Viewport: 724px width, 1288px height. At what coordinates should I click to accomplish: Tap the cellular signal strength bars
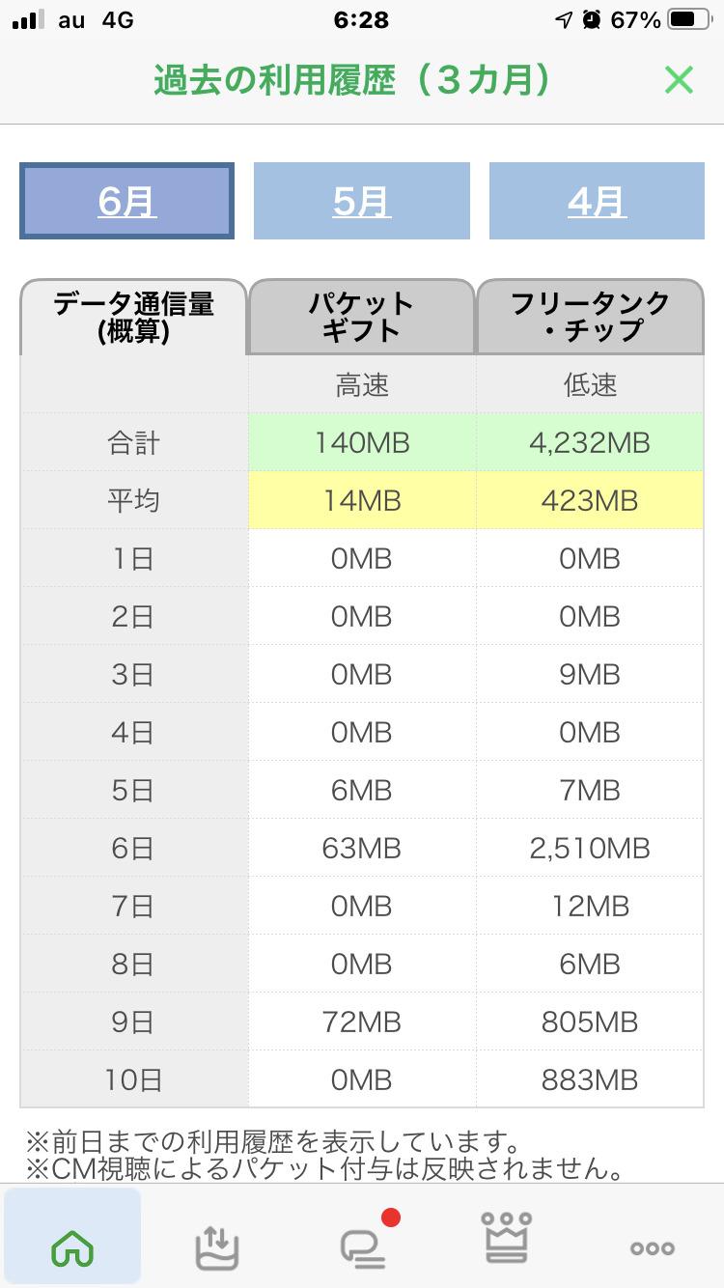click(31, 20)
